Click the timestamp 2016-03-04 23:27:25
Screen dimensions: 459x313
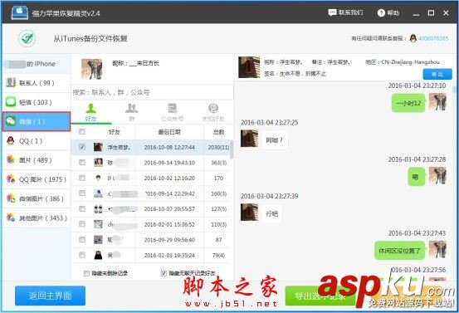(269, 122)
